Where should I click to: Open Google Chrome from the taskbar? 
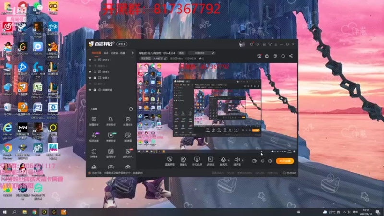pos(34,212)
